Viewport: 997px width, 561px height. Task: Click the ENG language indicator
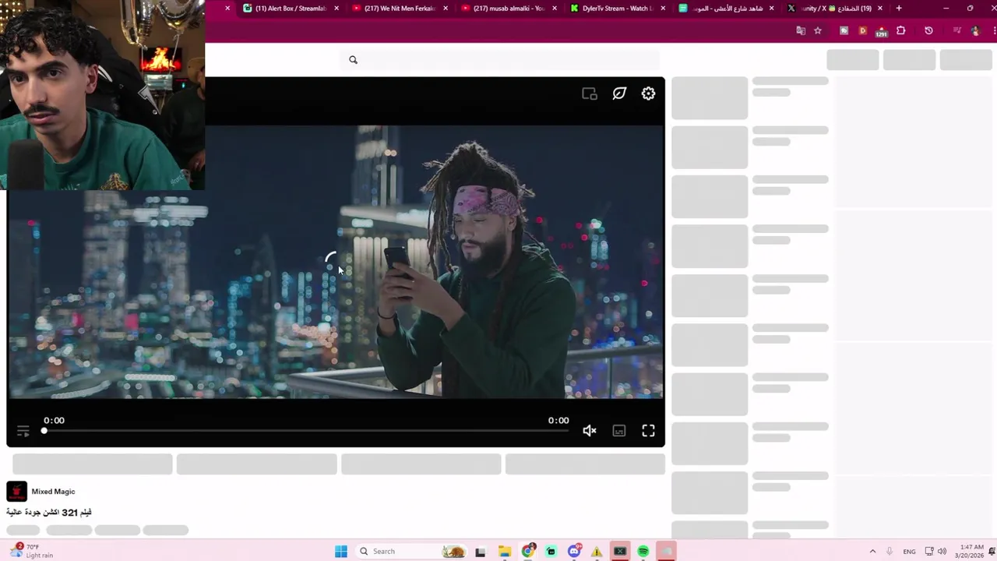(909, 552)
